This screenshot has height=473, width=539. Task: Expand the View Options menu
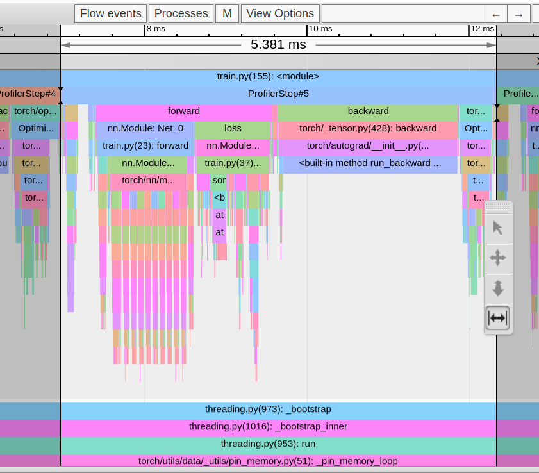280,13
